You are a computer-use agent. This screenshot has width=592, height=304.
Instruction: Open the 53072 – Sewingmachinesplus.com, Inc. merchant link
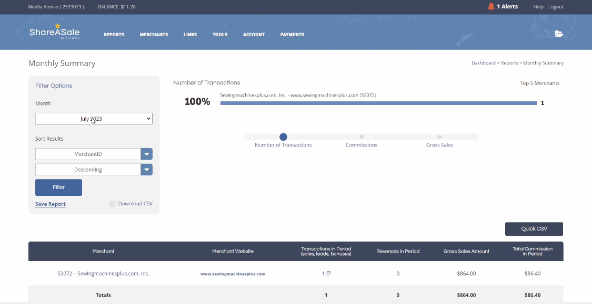tap(104, 274)
